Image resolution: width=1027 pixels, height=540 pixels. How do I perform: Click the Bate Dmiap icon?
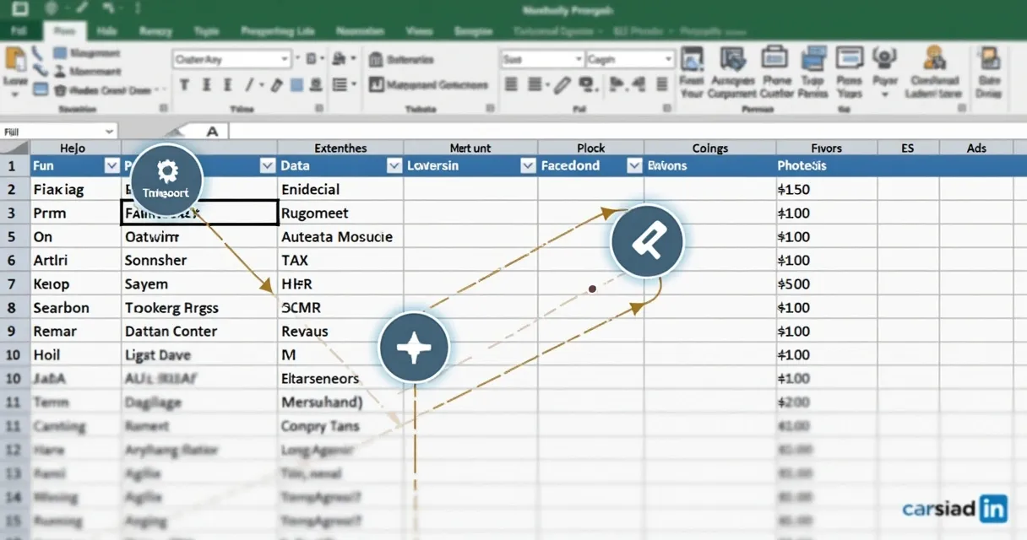pos(990,58)
